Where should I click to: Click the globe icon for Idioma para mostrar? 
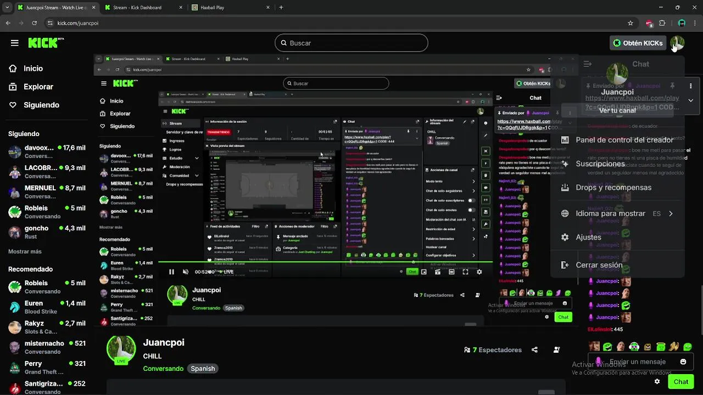click(565, 213)
